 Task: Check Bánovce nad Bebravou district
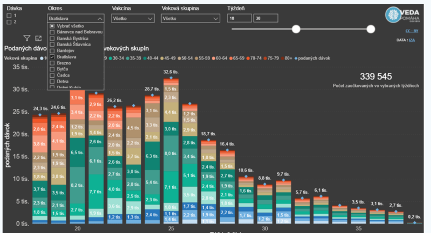point(52,32)
